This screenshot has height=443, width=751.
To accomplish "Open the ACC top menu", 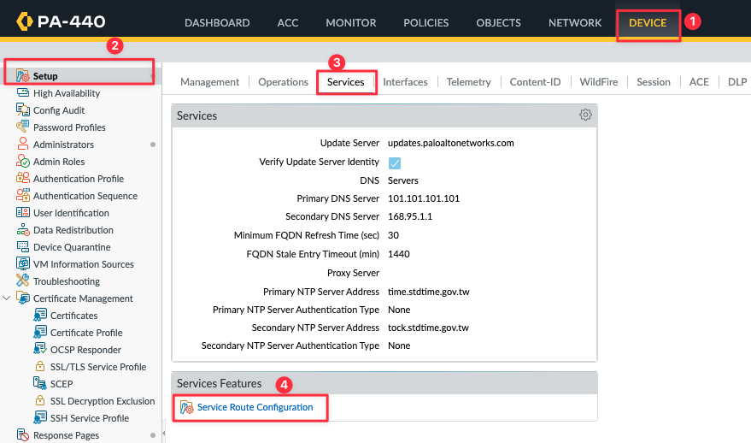I will click(287, 22).
